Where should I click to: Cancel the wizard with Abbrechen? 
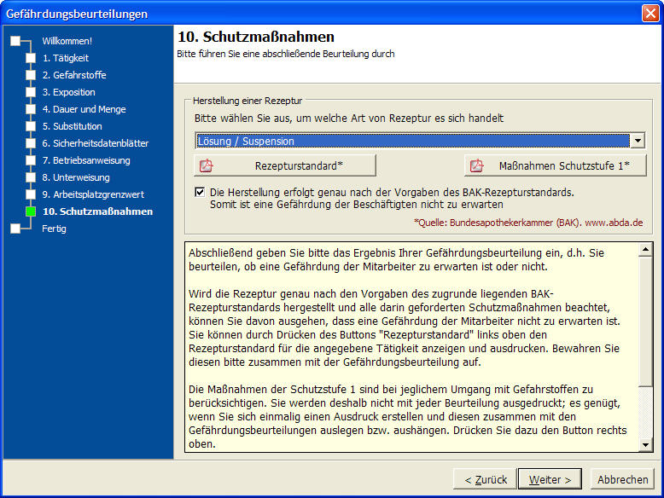(x=622, y=479)
